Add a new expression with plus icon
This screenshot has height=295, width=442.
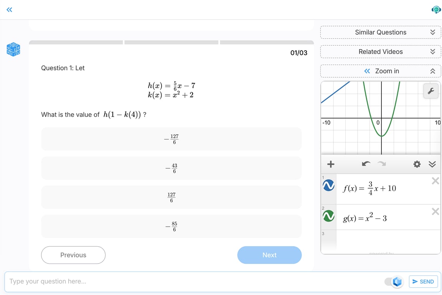point(330,164)
